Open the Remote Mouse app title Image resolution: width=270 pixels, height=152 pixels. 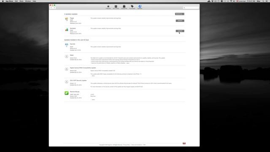75,92
